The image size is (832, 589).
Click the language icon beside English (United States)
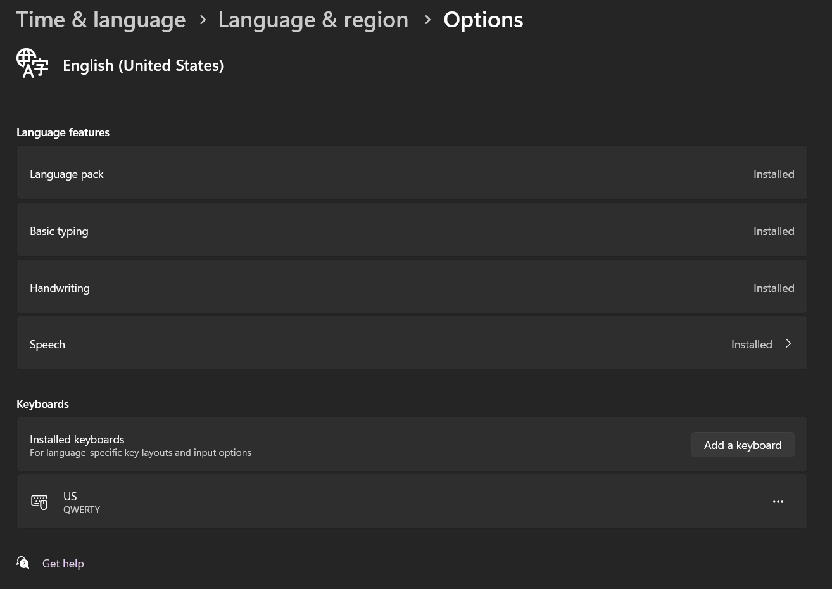point(32,63)
